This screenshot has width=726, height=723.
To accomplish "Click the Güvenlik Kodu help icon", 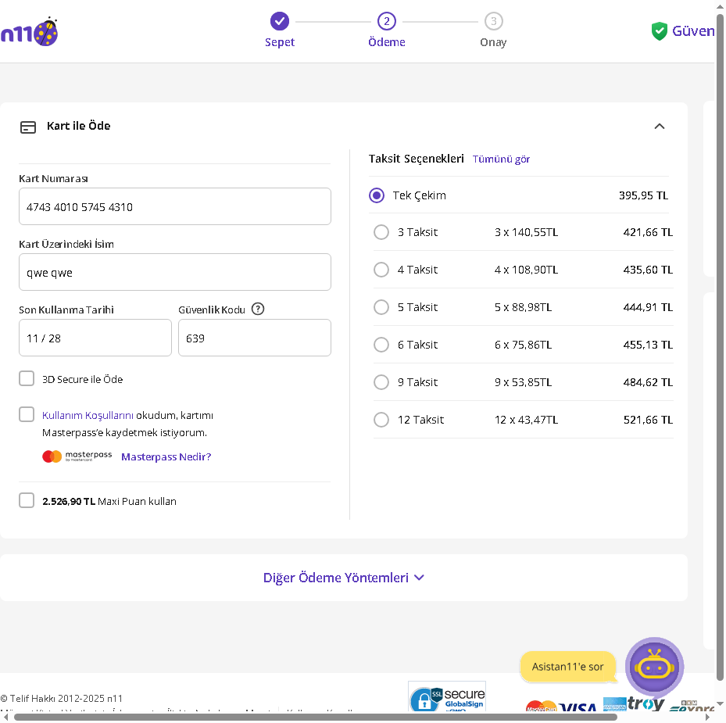I will point(258,309).
